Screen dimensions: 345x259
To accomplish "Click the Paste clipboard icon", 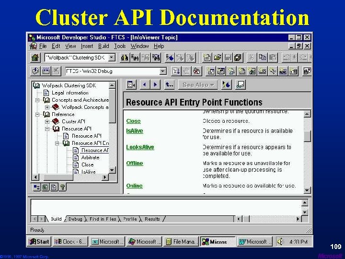I will (x=273, y=58).
